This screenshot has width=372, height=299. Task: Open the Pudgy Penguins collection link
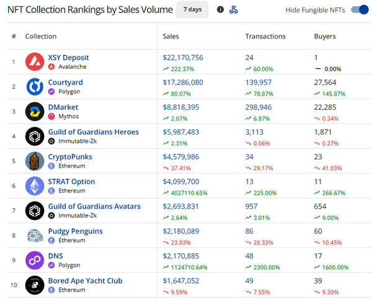pyautogui.click(x=76, y=231)
